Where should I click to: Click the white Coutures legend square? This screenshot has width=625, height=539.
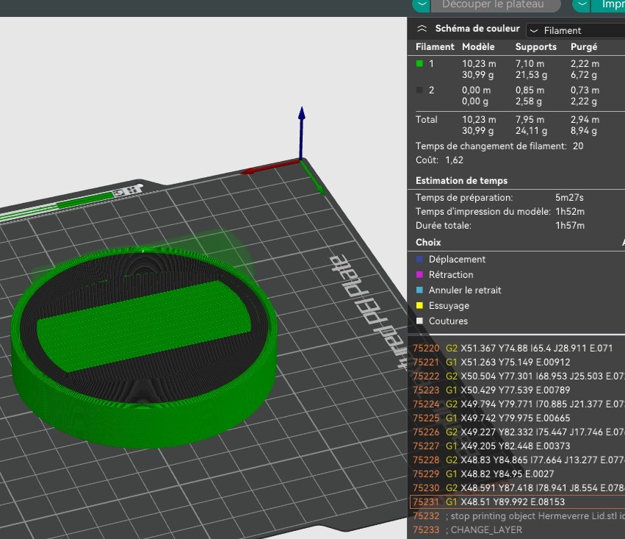pos(419,321)
